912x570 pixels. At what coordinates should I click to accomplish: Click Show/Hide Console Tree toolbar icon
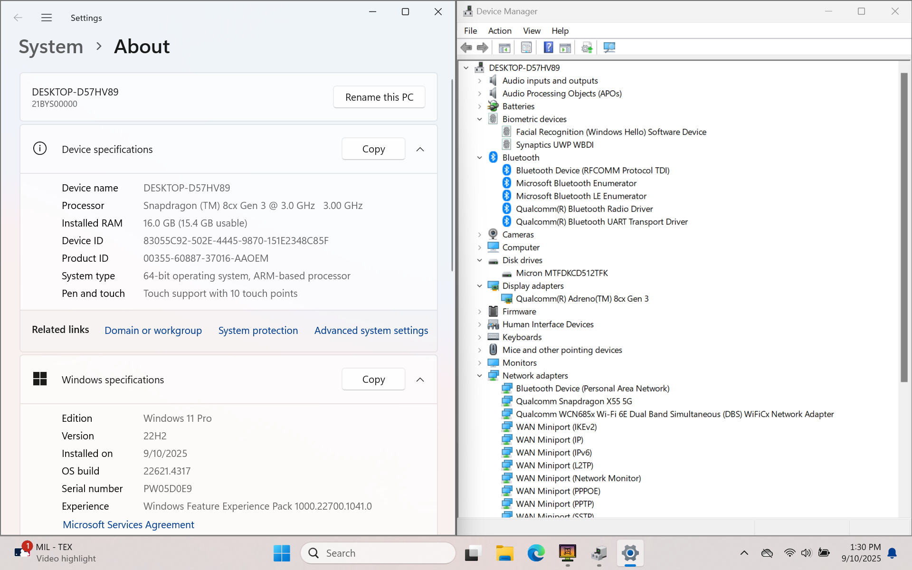coord(504,47)
